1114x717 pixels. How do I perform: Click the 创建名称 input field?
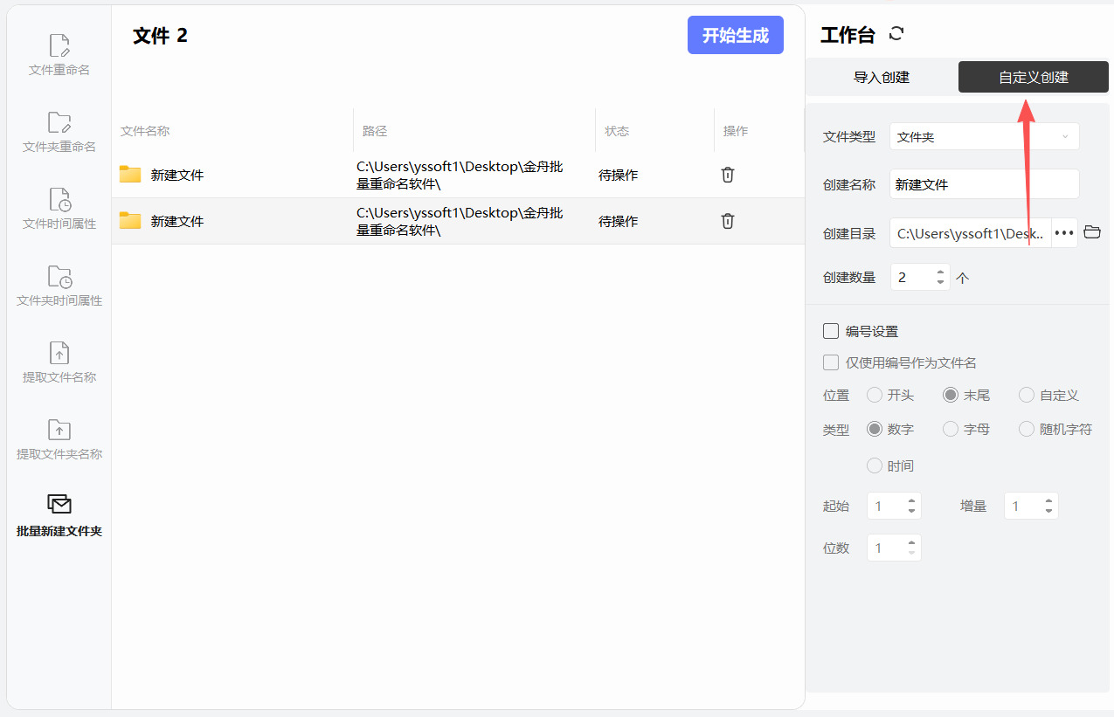click(985, 184)
